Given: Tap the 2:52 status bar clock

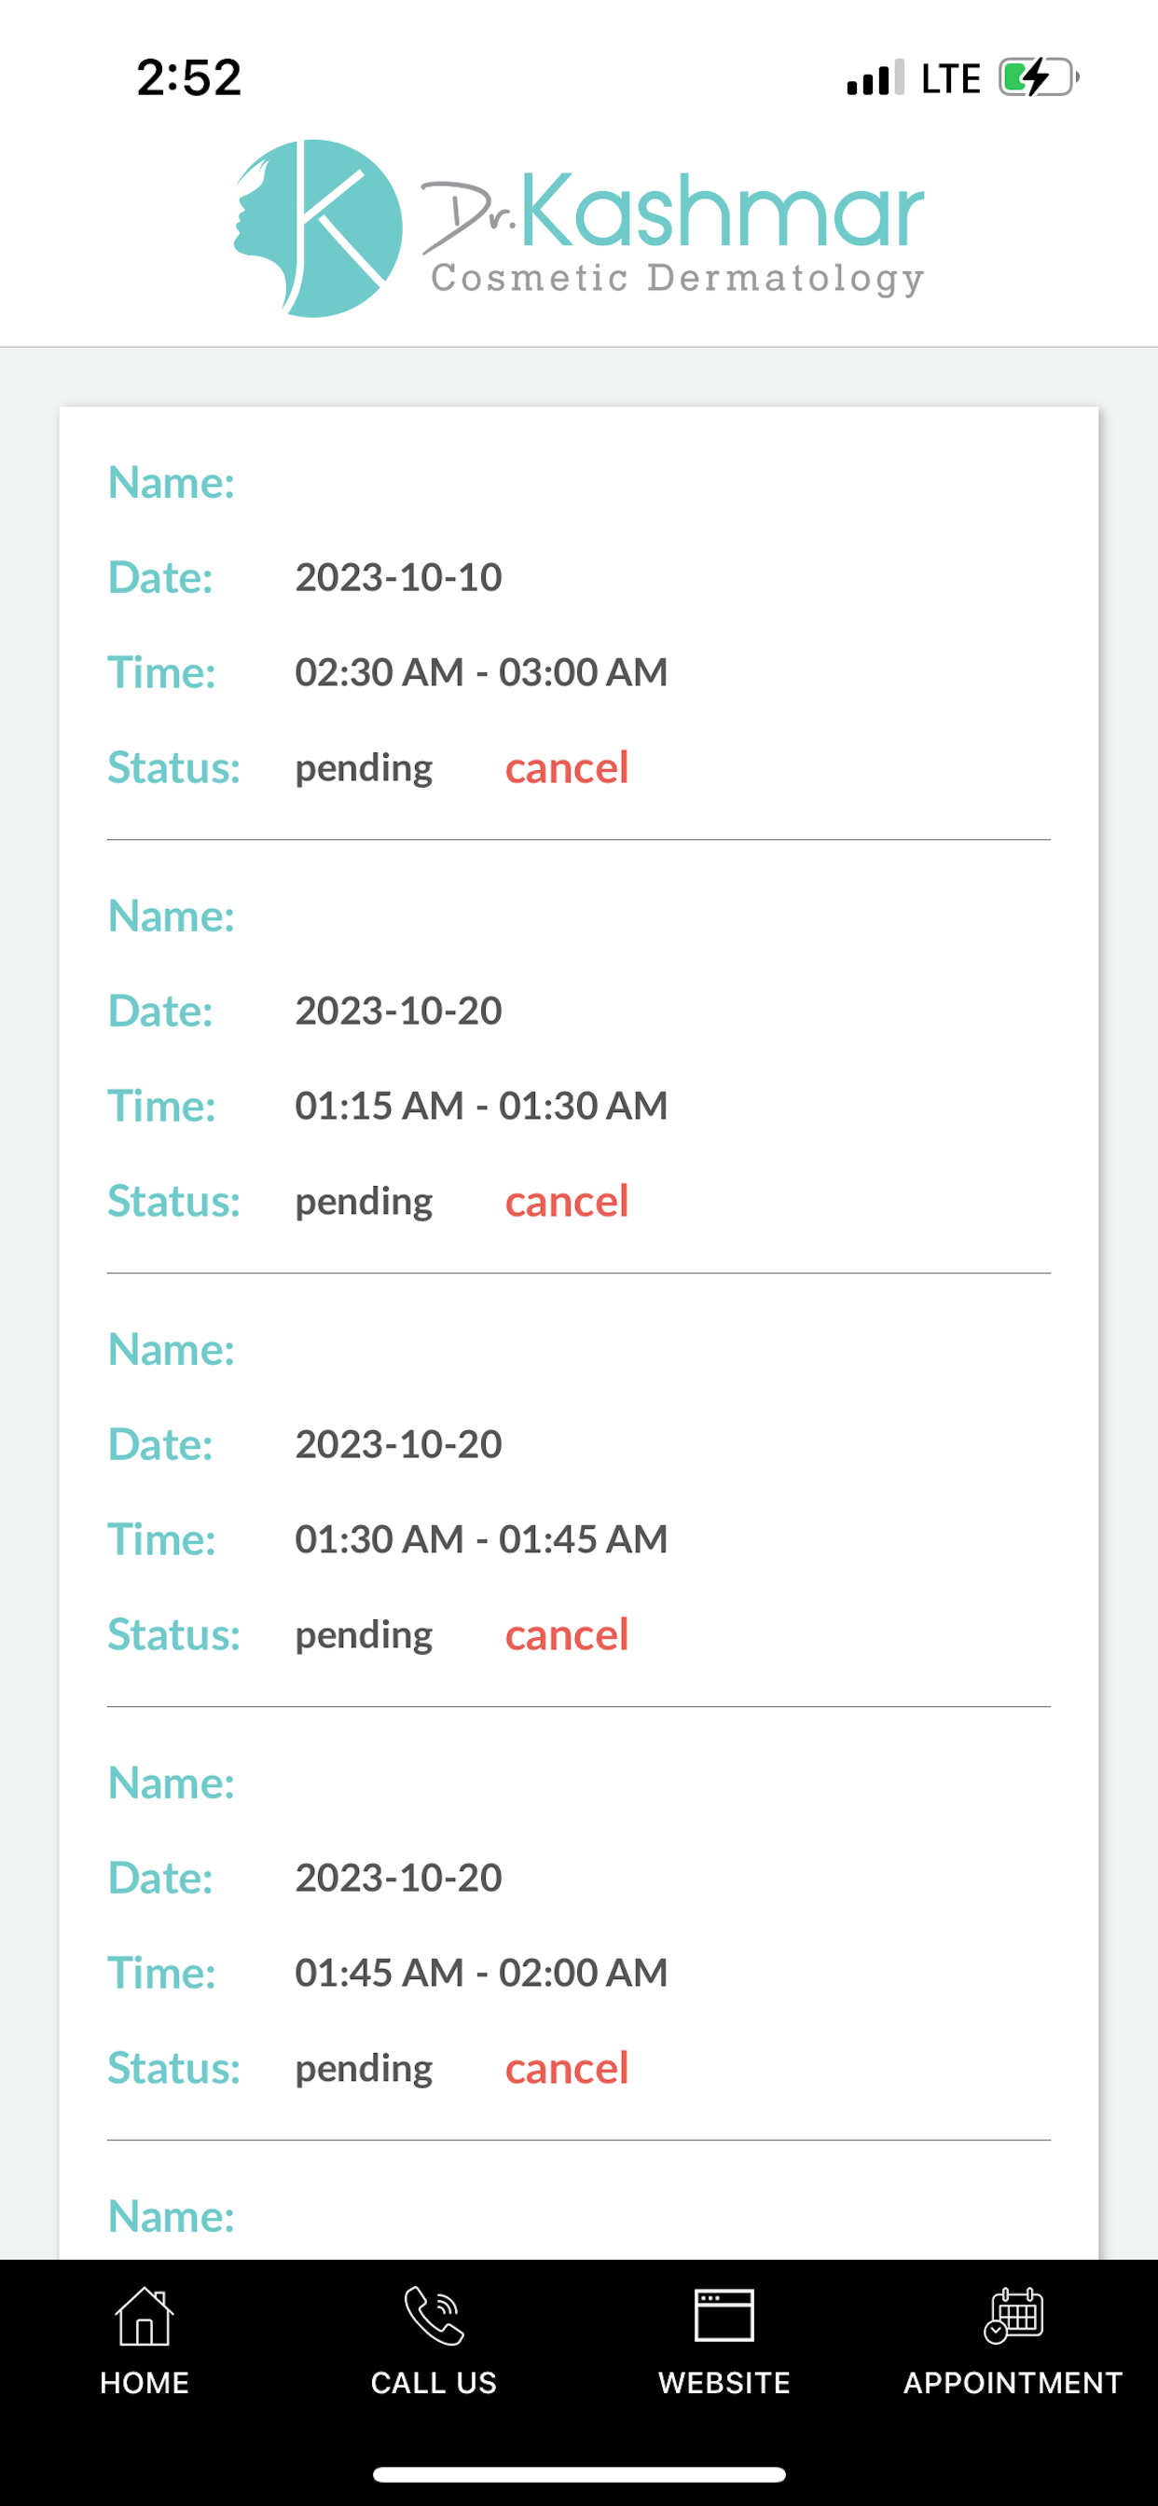Looking at the screenshot, I should tap(188, 77).
